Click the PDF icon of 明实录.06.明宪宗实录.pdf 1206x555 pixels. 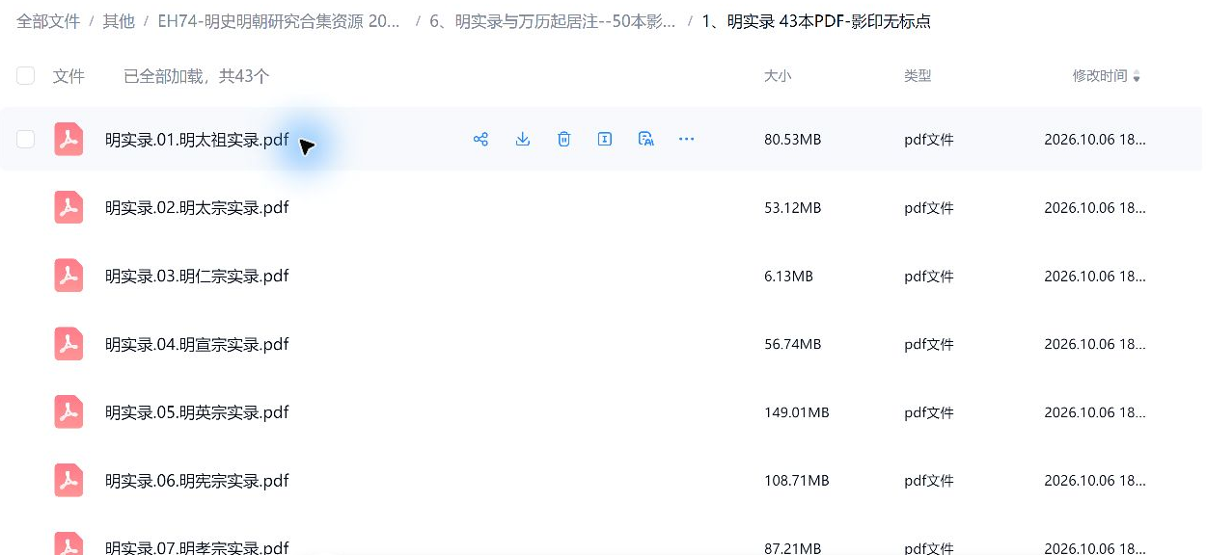69,481
